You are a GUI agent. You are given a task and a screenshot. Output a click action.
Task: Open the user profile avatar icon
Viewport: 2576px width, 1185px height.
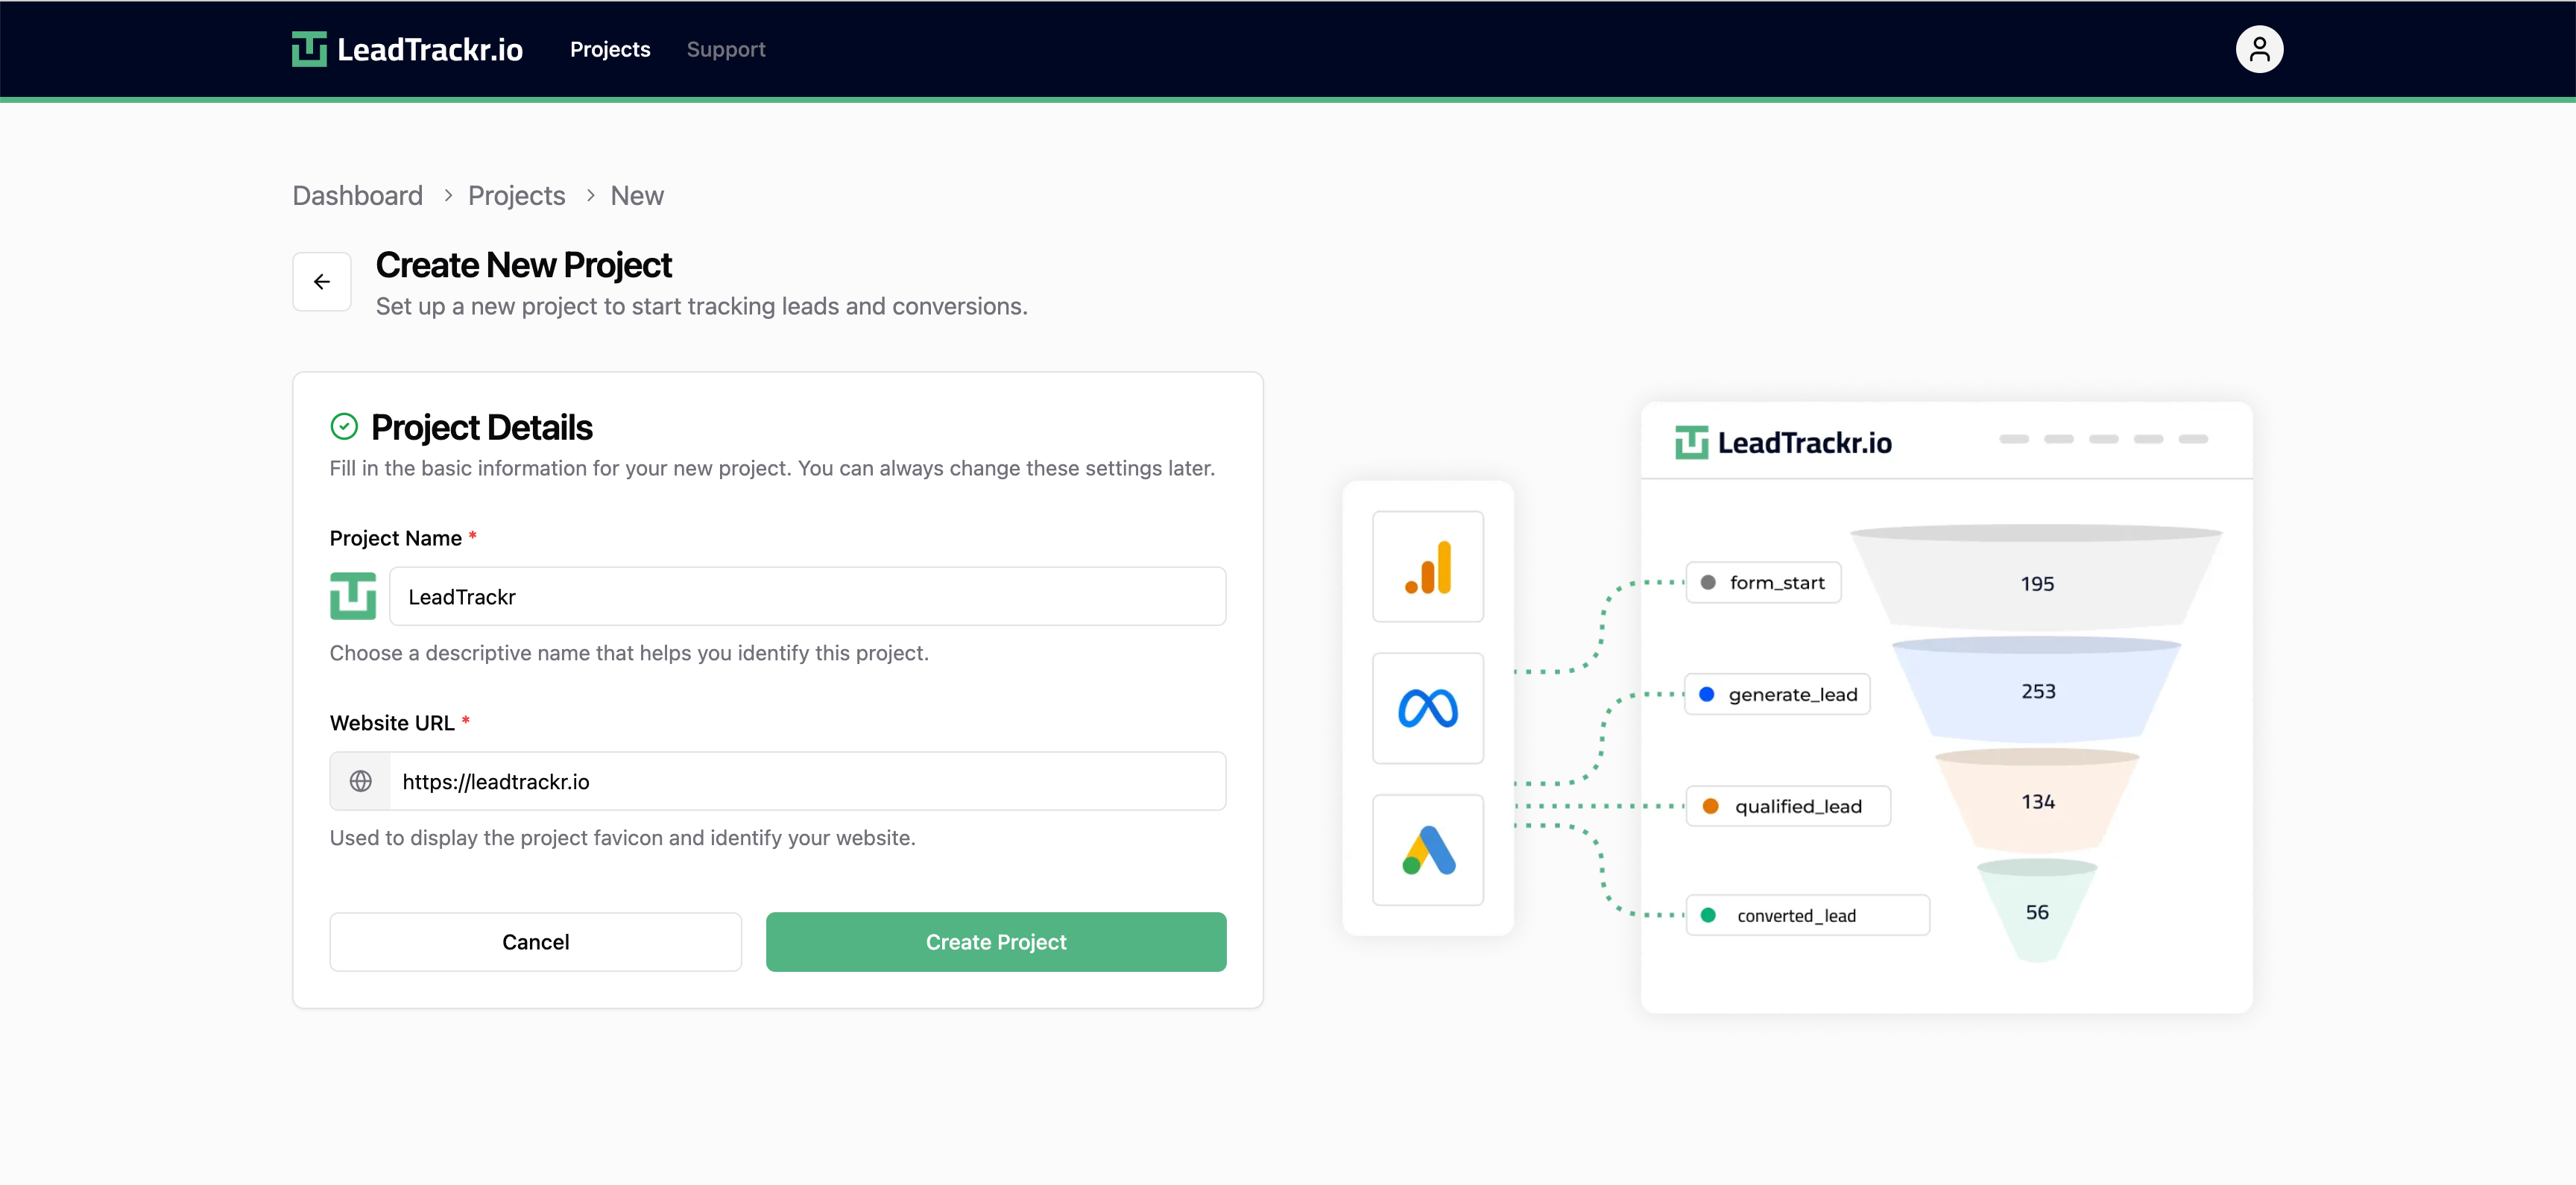coord(2259,48)
